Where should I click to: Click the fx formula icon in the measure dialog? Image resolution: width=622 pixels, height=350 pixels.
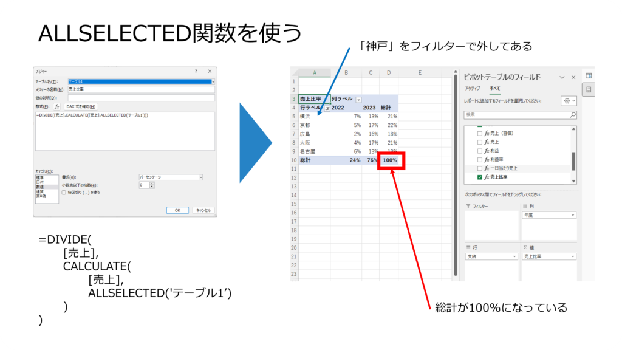(56, 107)
